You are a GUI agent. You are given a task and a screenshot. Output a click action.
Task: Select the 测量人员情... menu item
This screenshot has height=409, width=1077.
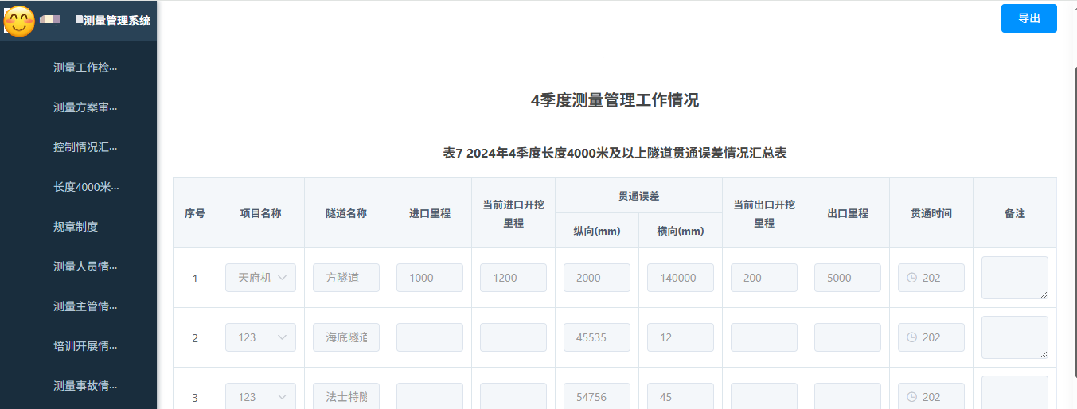tap(85, 267)
